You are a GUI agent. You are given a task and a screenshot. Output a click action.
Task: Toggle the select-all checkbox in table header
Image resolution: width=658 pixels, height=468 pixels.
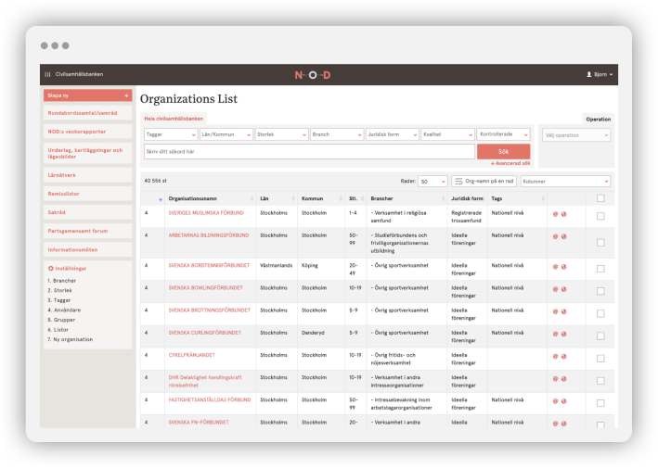(600, 198)
